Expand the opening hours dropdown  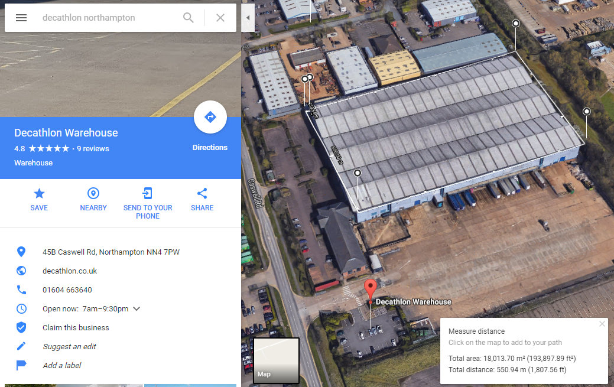[137, 308]
